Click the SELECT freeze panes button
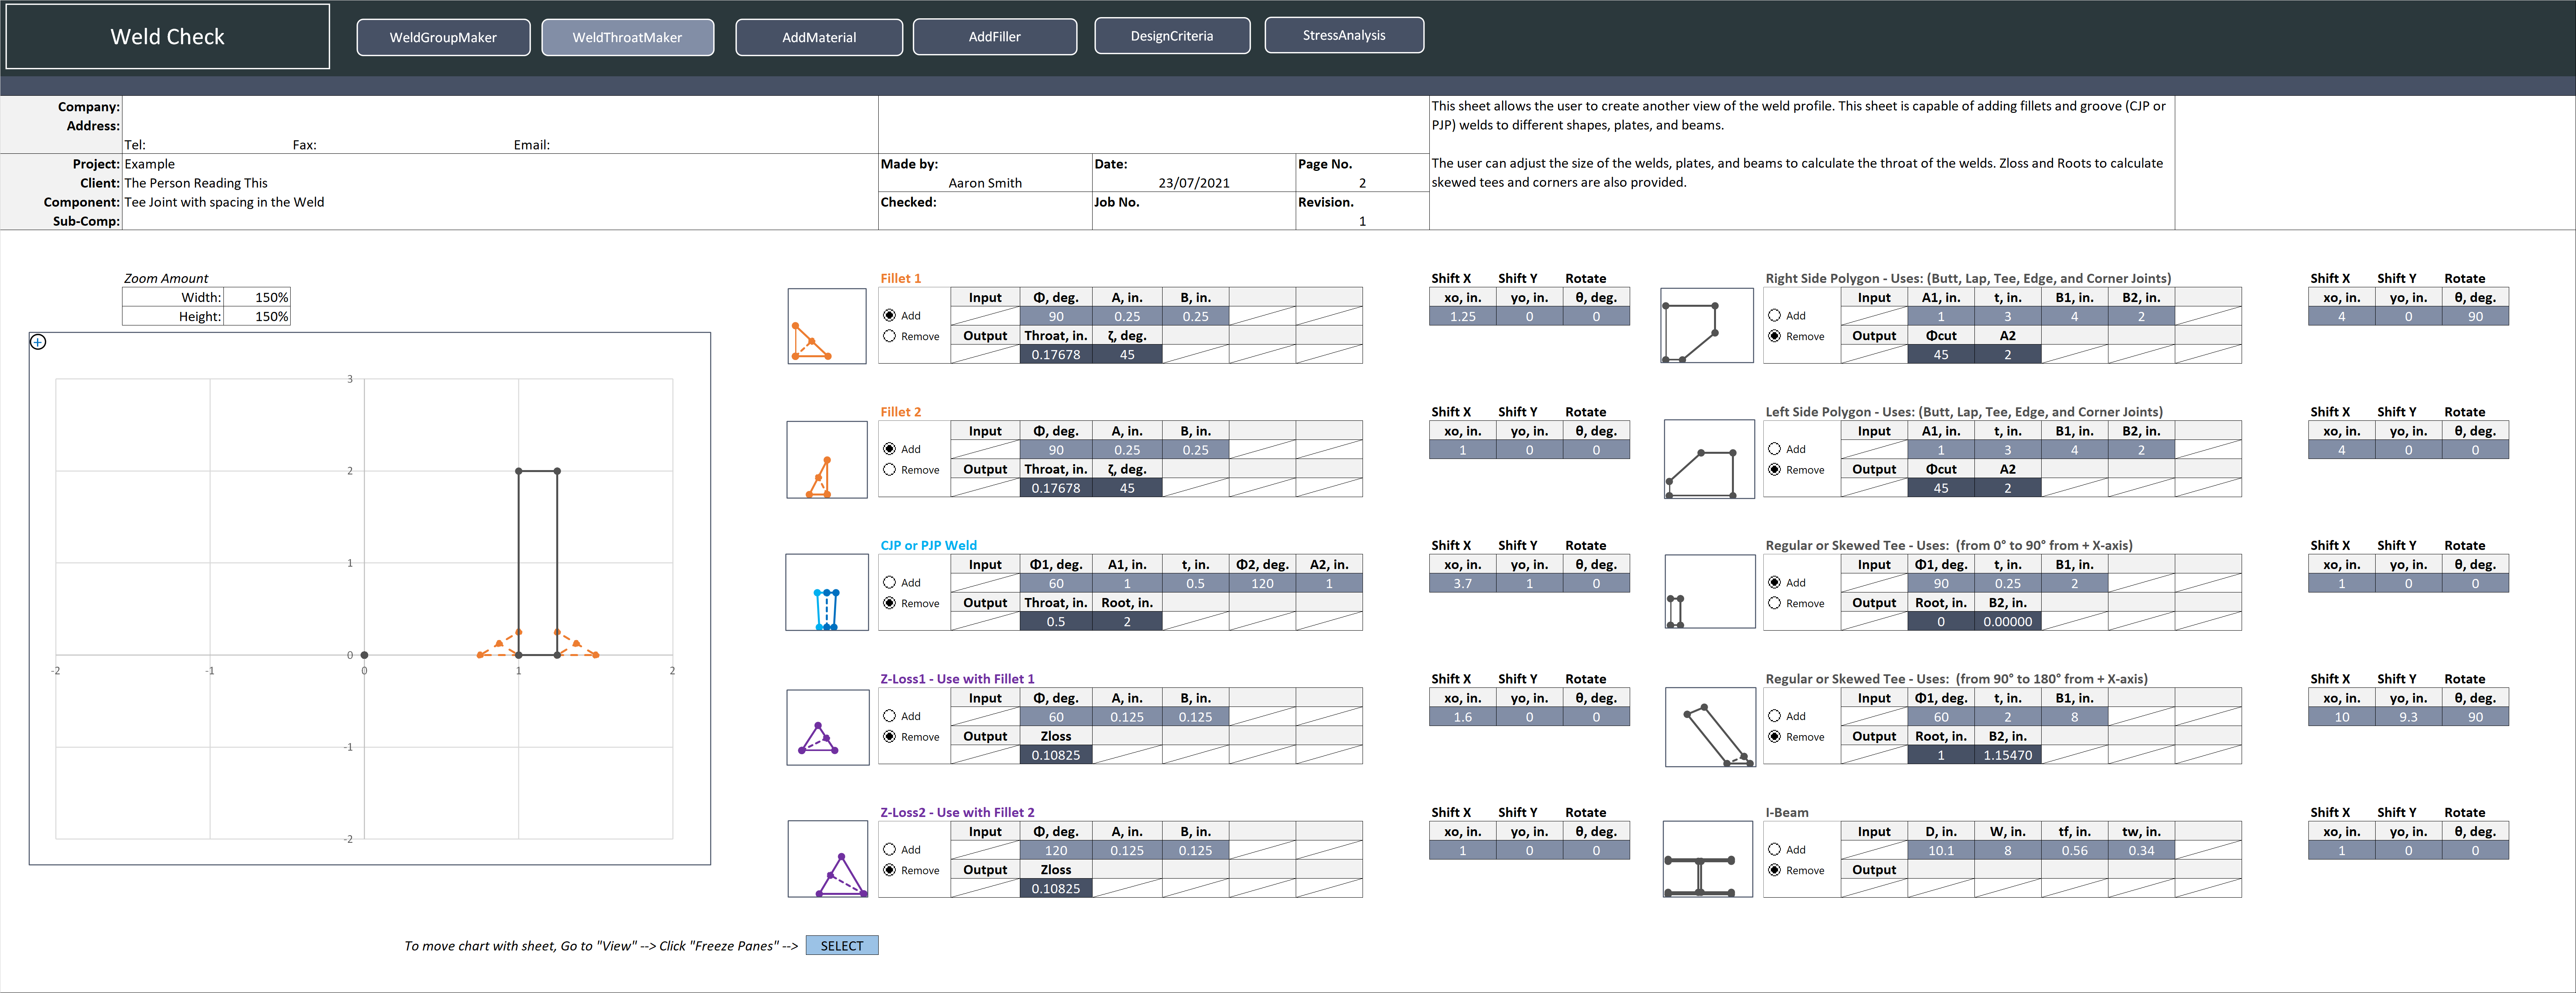Image resolution: width=2576 pixels, height=993 pixels. tap(842, 945)
